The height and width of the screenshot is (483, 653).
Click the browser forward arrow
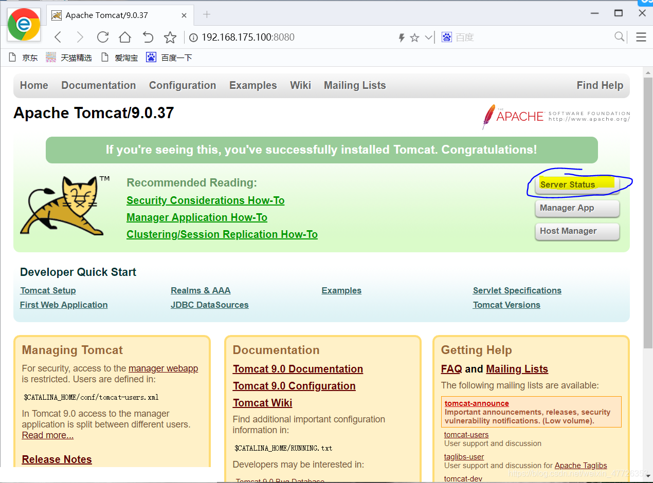coord(80,37)
